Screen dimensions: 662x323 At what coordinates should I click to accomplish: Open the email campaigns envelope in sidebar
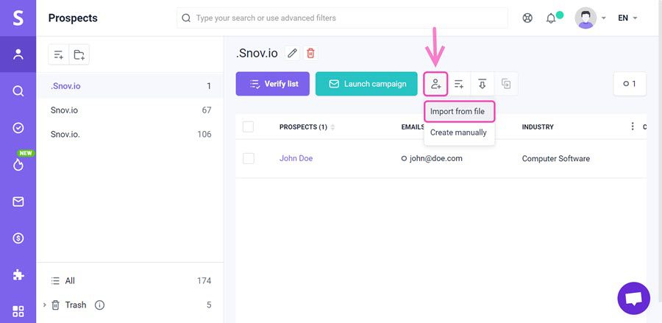(x=18, y=202)
